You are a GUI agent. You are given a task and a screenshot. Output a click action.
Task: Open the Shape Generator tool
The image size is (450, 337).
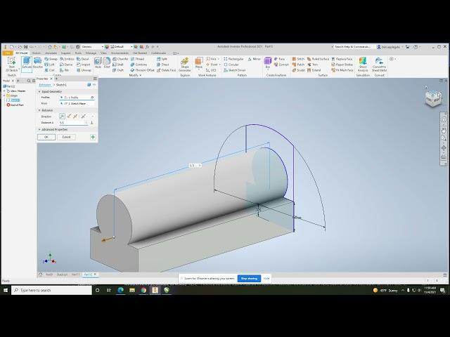[184, 65]
